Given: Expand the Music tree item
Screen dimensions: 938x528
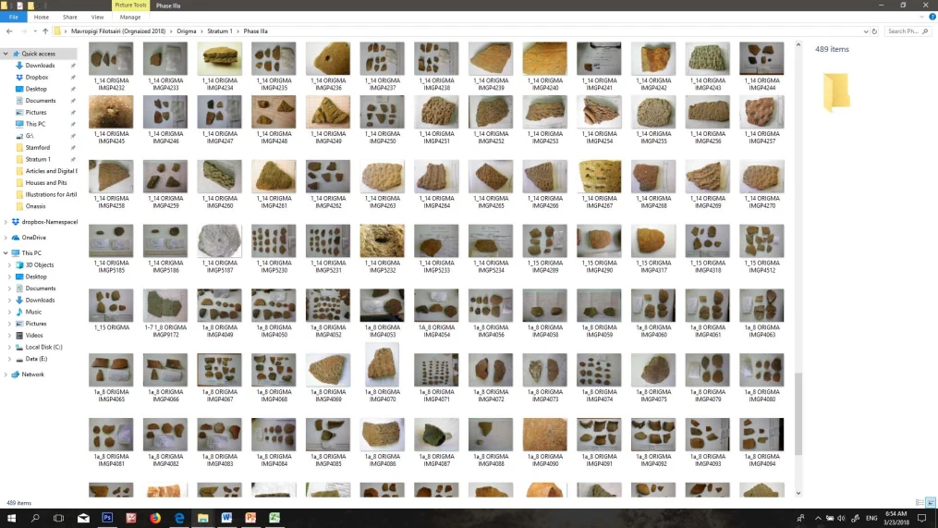Looking at the screenshot, I should click(9, 312).
